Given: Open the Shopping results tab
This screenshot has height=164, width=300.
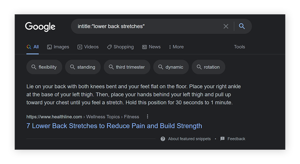Looking at the screenshot, I should [x=120, y=47].
